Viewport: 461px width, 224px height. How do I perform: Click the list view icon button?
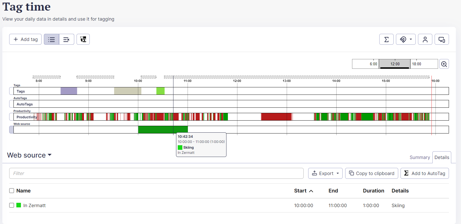52,40
